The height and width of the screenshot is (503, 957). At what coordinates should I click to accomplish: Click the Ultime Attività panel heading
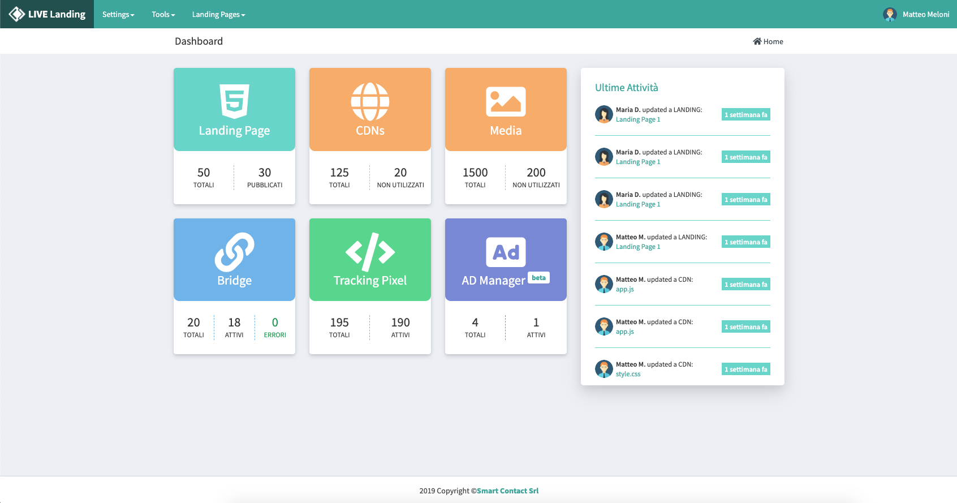click(627, 88)
